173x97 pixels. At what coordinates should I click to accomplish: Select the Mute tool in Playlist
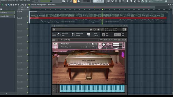click(x=14, y=5)
